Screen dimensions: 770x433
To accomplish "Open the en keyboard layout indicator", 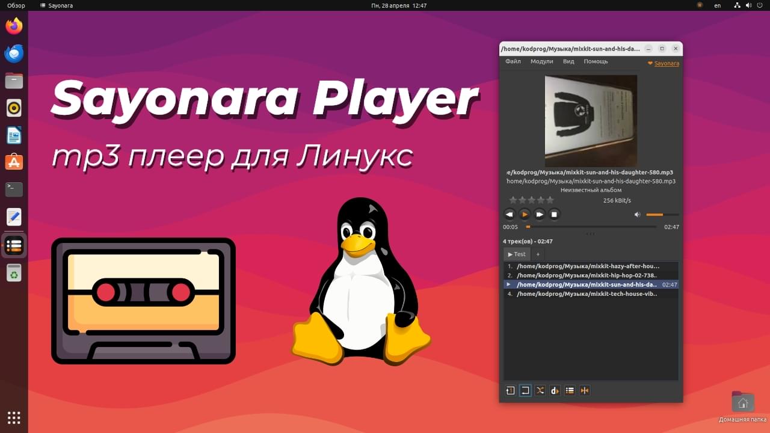I will [x=718, y=5].
